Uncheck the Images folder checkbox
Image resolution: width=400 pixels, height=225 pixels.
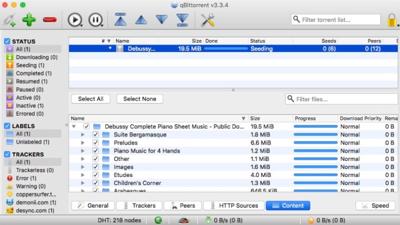click(x=95, y=167)
